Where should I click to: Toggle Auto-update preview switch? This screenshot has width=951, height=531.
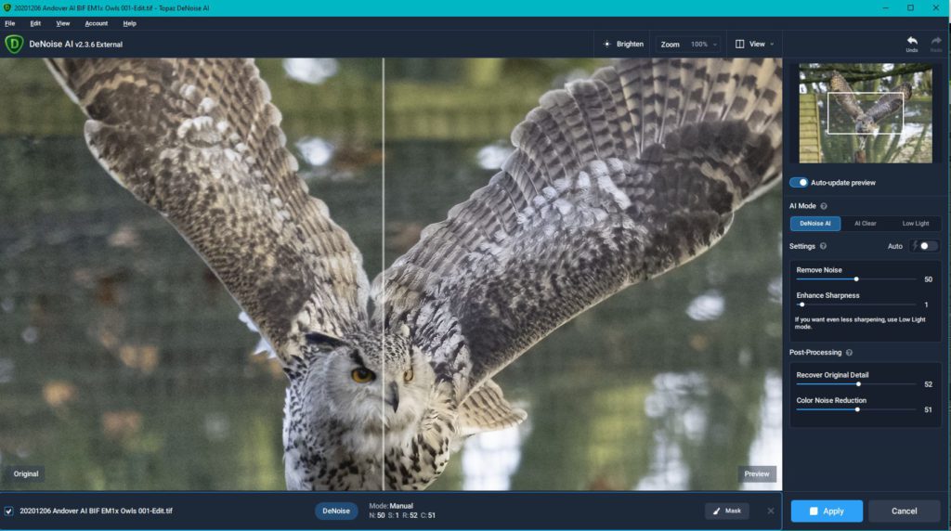[x=798, y=183]
